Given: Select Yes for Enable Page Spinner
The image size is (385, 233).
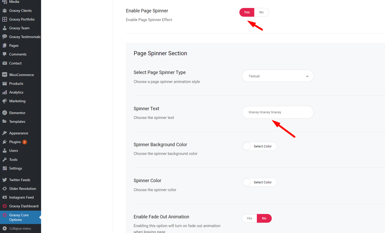Looking at the screenshot, I should (247, 12).
